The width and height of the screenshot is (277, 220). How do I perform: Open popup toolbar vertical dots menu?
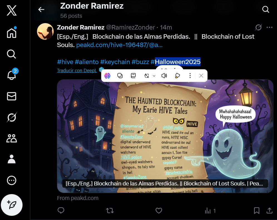[x=190, y=76]
